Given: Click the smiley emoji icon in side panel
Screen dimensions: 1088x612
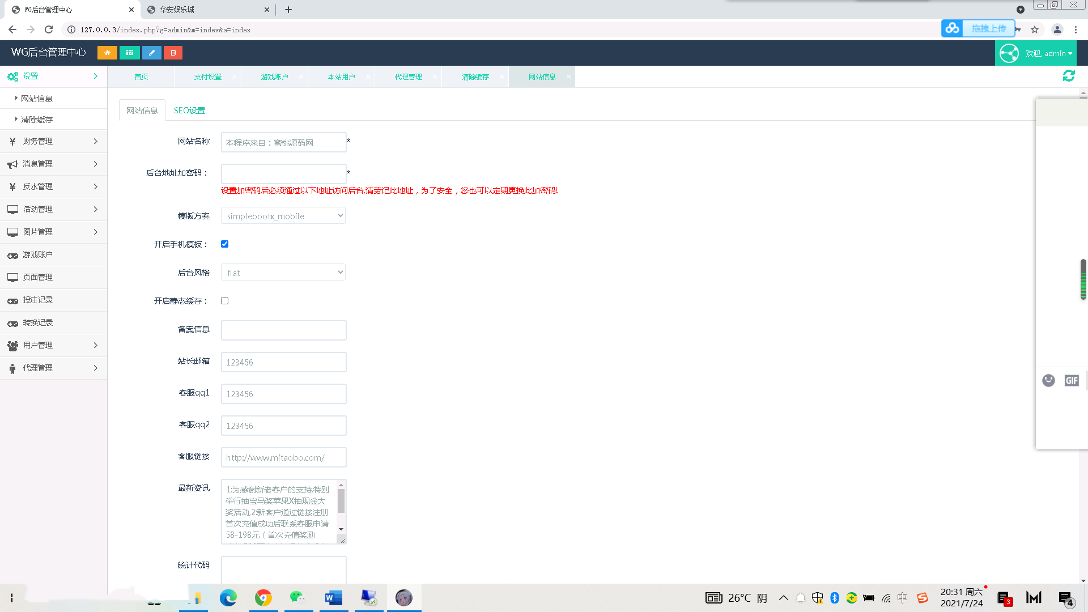Looking at the screenshot, I should point(1048,380).
